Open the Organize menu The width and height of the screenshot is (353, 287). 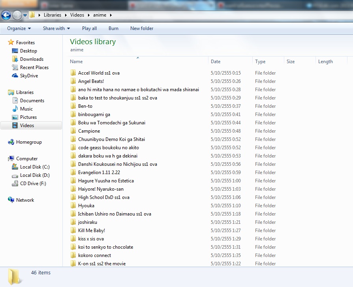19,28
